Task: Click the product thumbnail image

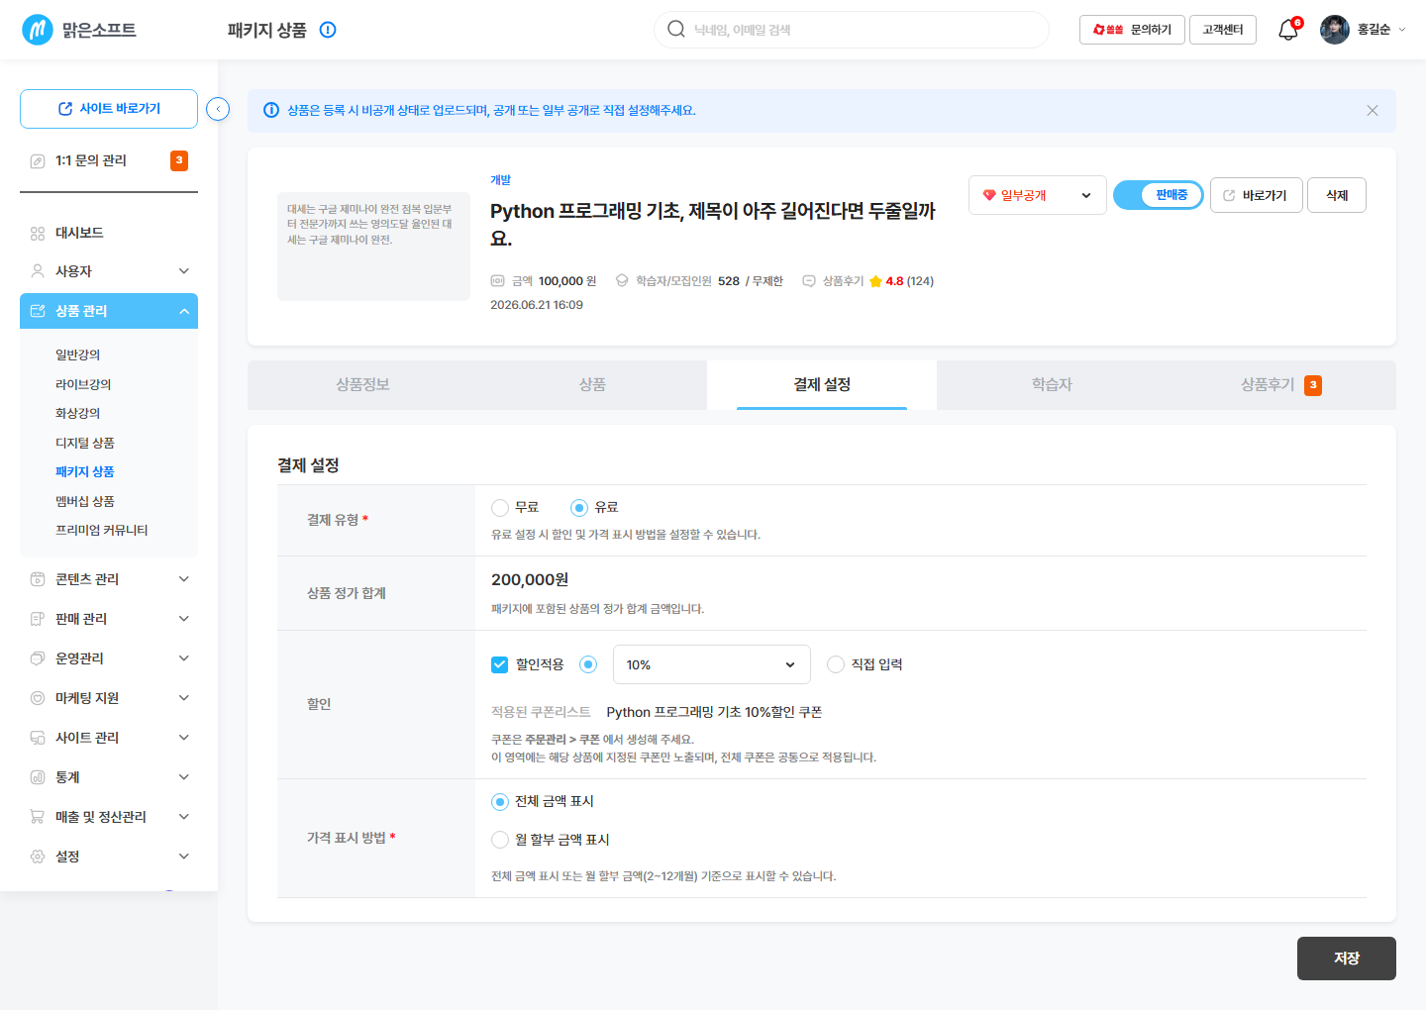Action: click(x=373, y=247)
